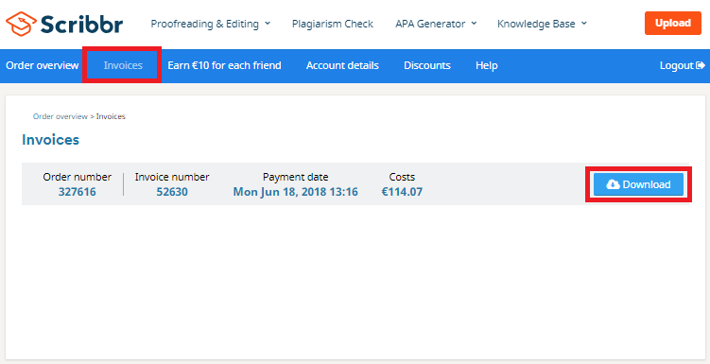Click the orange Upload button
Image resolution: width=710 pixels, height=364 pixels.
click(673, 23)
